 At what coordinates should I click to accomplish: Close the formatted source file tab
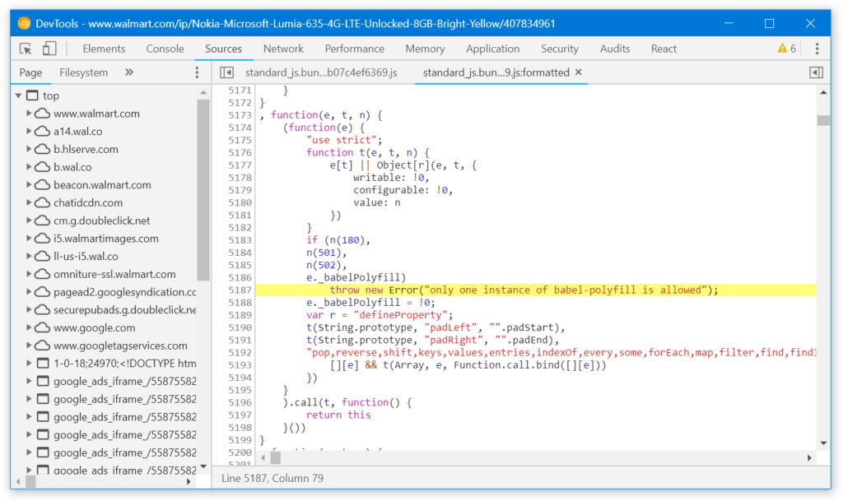(x=578, y=72)
